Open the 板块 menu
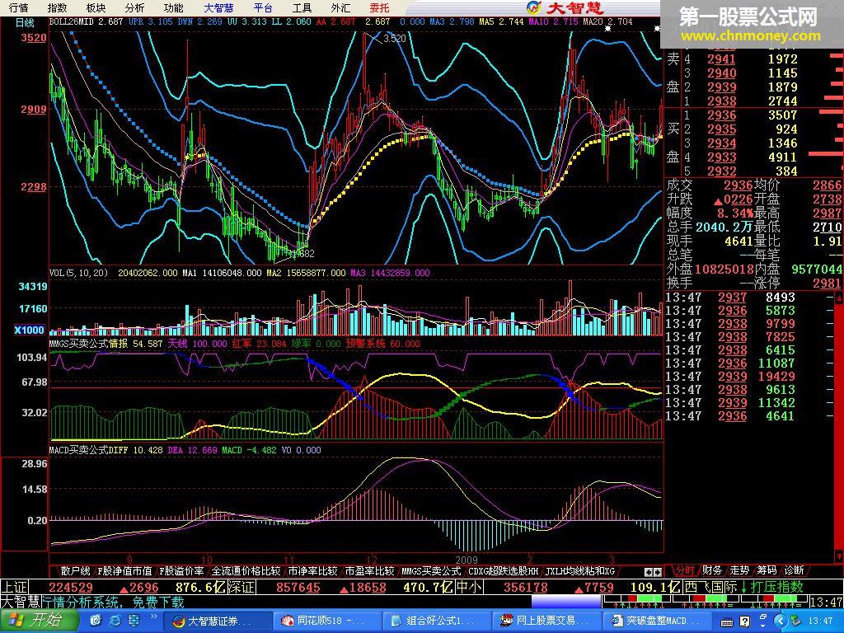 point(96,7)
